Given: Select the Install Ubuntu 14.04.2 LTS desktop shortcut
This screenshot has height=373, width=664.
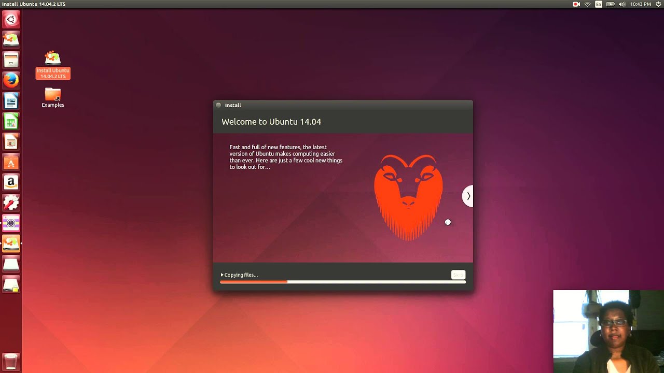Looking at the screenshot, I should [53, 65].
